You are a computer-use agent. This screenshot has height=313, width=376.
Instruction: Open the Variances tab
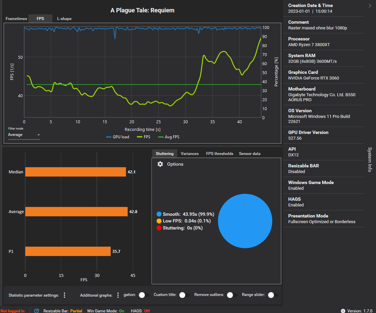click(x=190, y=154)
